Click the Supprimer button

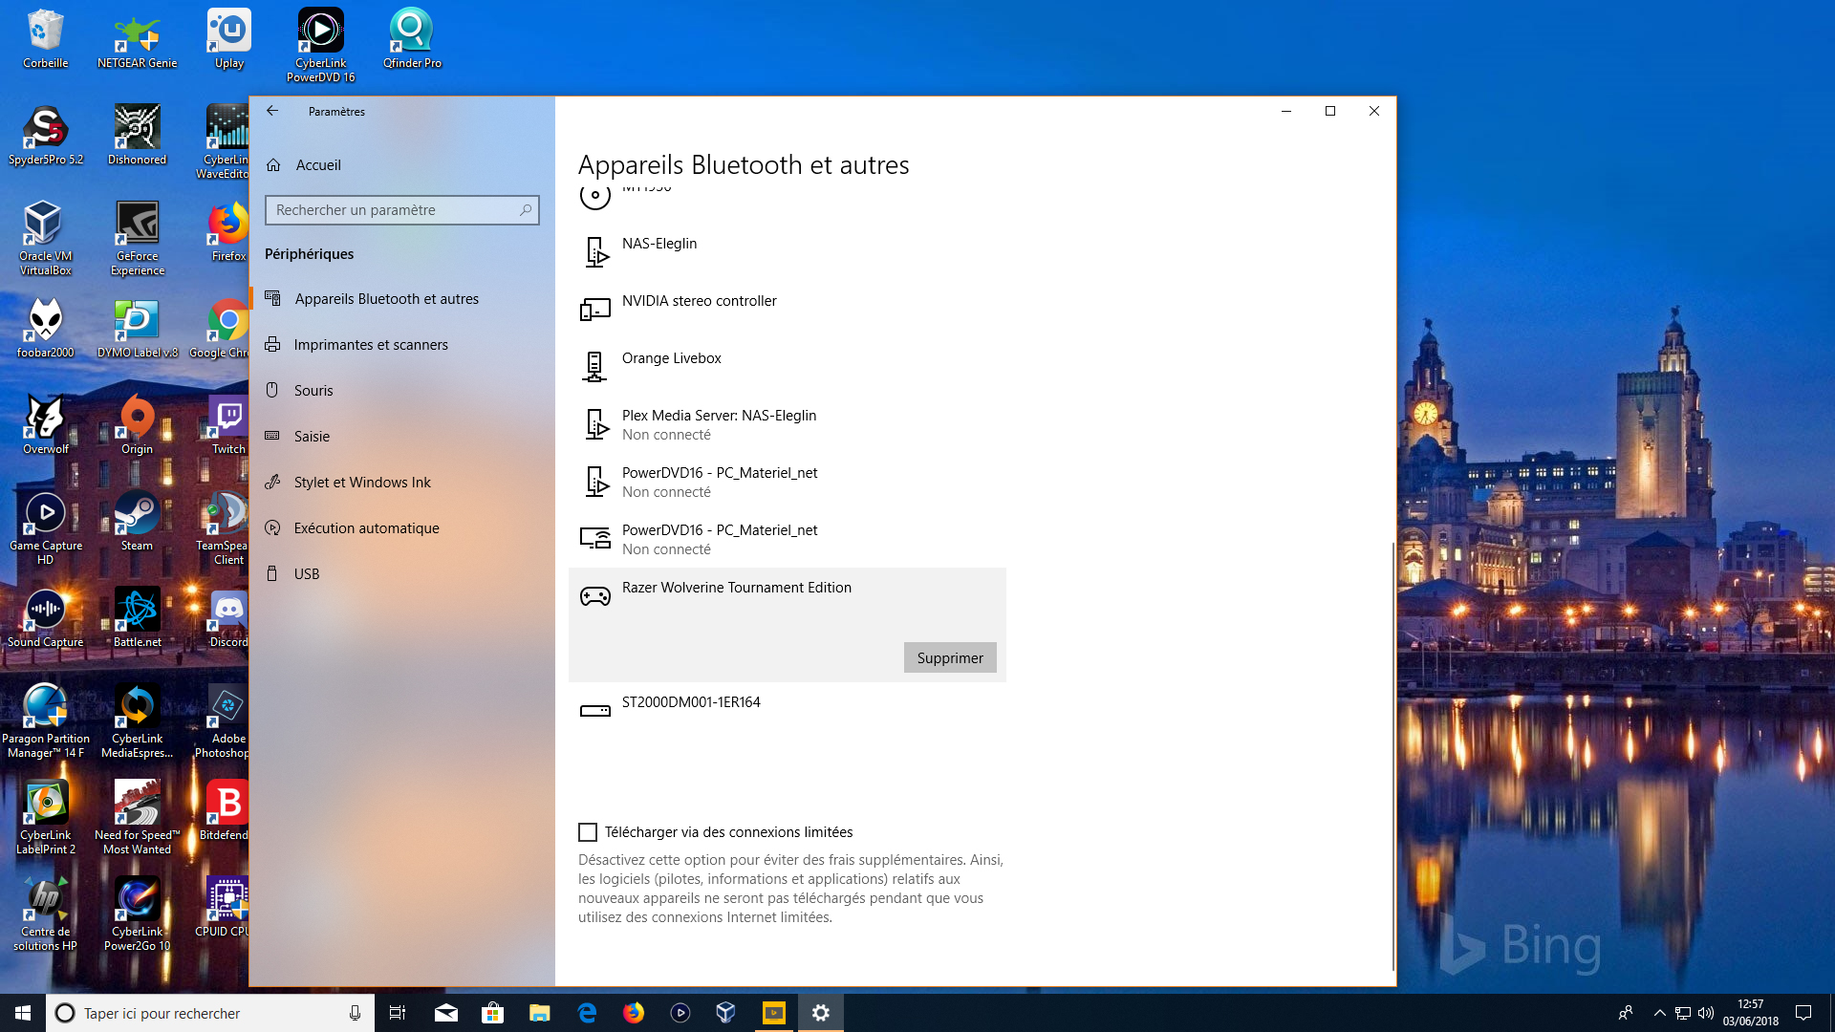click(949, 657)
